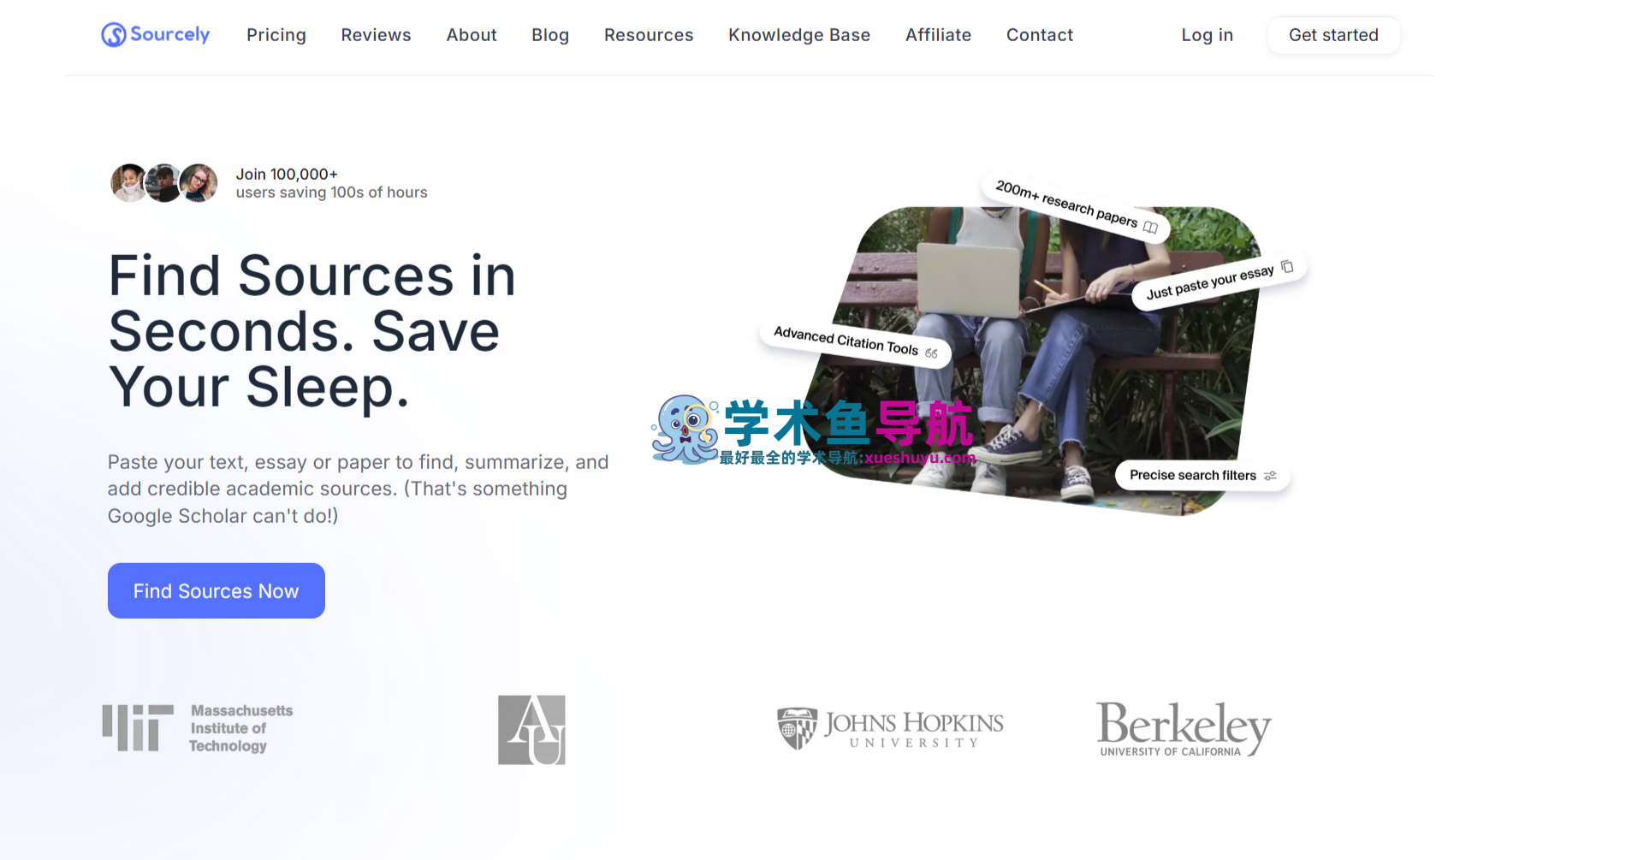This screenshot has width=1626, height=860.
Task: Go to the Knowledge Base page
Action: tap(799, 35)
